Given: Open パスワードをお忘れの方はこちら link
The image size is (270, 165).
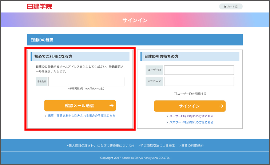Looking at the screenshot, I should (x=191, y=122).
